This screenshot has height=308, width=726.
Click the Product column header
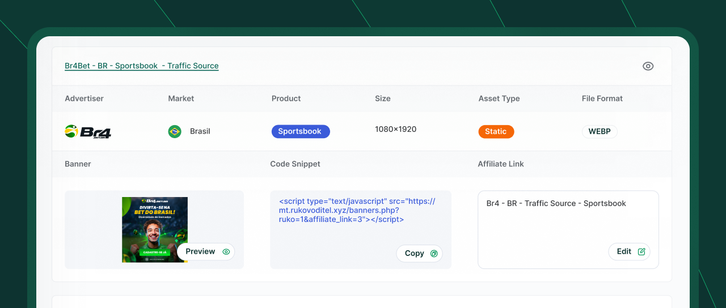click(286, 99)
